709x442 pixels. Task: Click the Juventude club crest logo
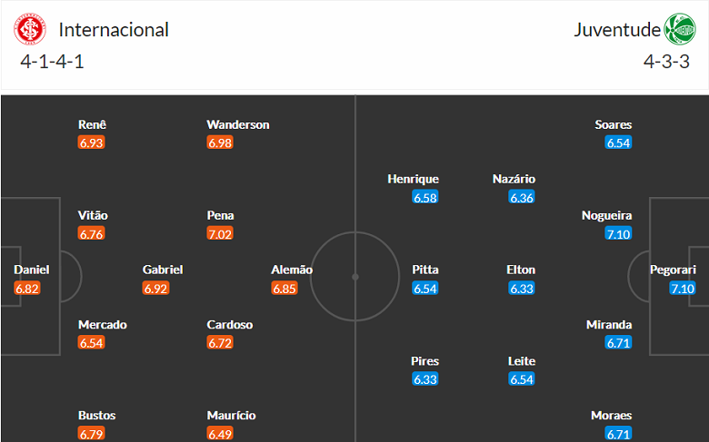pos(680,29)
